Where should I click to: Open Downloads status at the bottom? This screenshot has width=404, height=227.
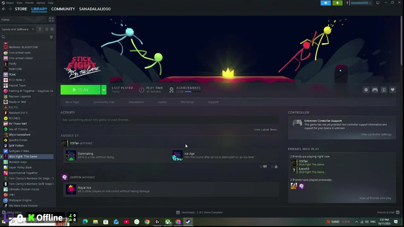199,212
